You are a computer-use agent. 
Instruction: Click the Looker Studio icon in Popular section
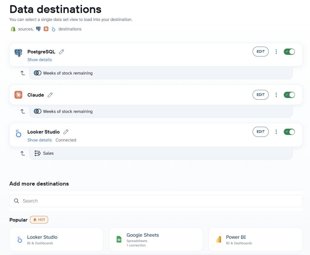[x=20, y=240]
